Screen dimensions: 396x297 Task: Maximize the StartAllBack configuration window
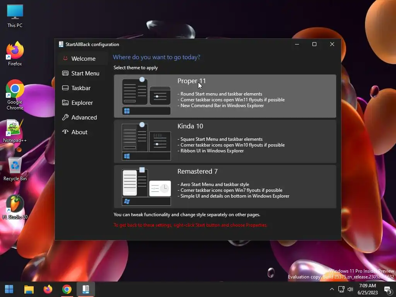[x=314, y=44]
